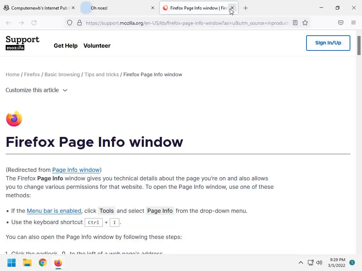Open the Page Info window link

(x=76, y=170)
